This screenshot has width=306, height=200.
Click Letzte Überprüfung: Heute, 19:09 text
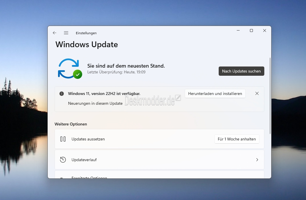[x=116, y=72]
